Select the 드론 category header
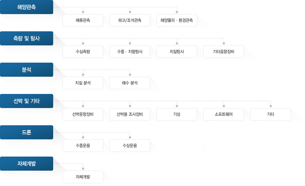 coord(27,132)
